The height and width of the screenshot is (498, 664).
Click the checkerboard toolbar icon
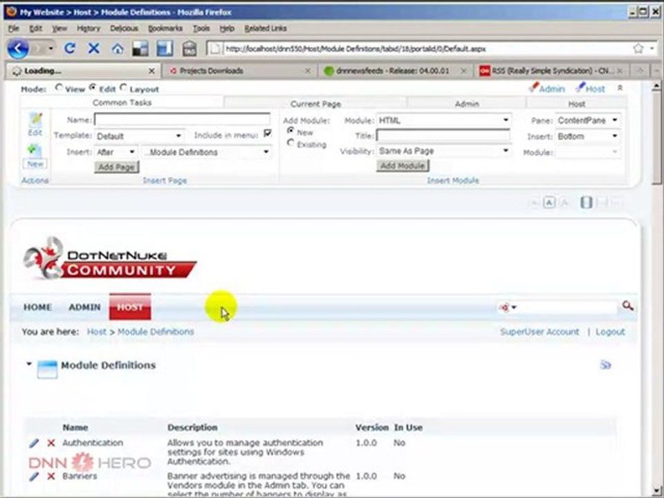click(x=140, y=48)
